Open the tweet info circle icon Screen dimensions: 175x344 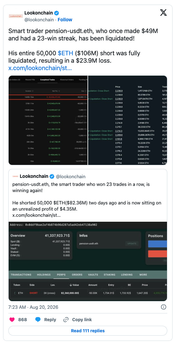click(163, 307)
